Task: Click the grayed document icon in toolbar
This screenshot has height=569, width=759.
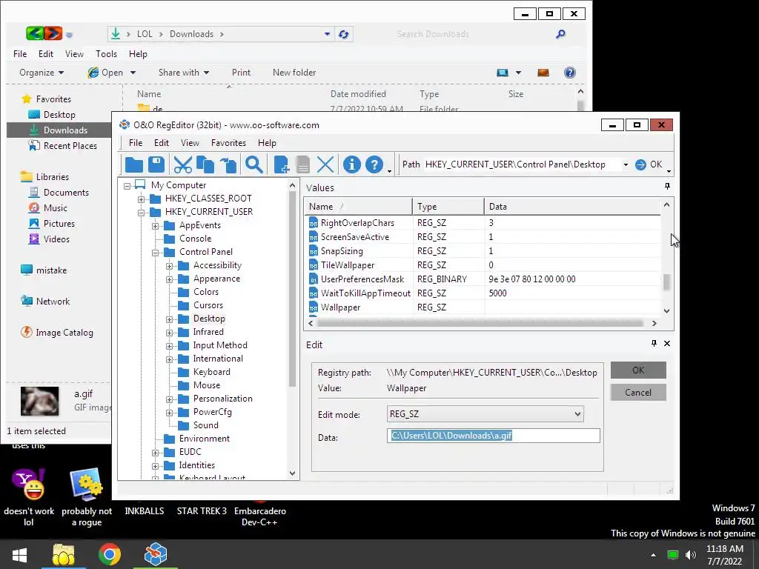Action: (x=303, y=165)
